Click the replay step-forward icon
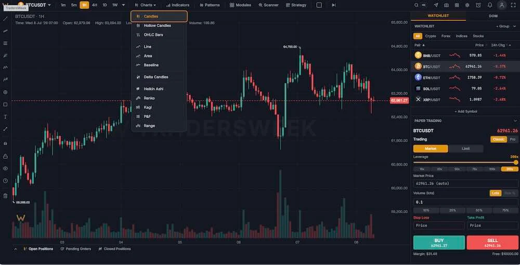The image size is (520, 265). (334, 5)
